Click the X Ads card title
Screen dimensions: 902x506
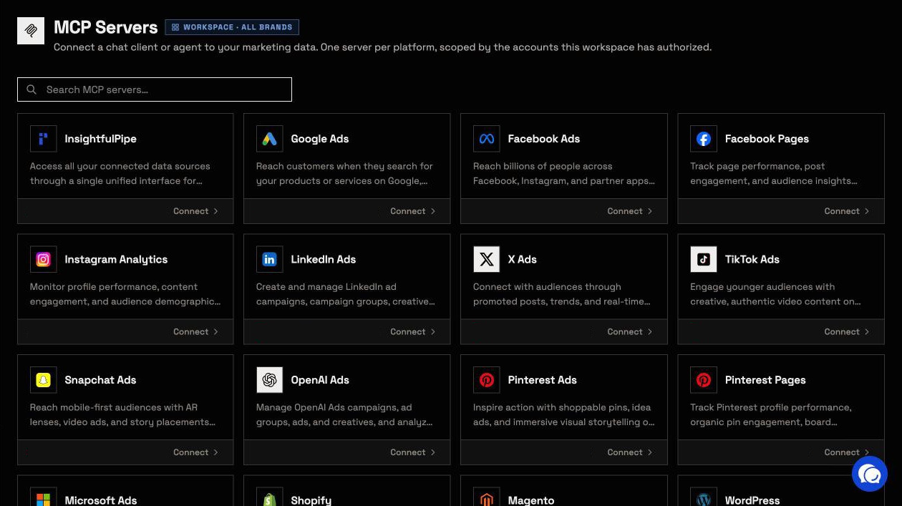pos(522,259)
